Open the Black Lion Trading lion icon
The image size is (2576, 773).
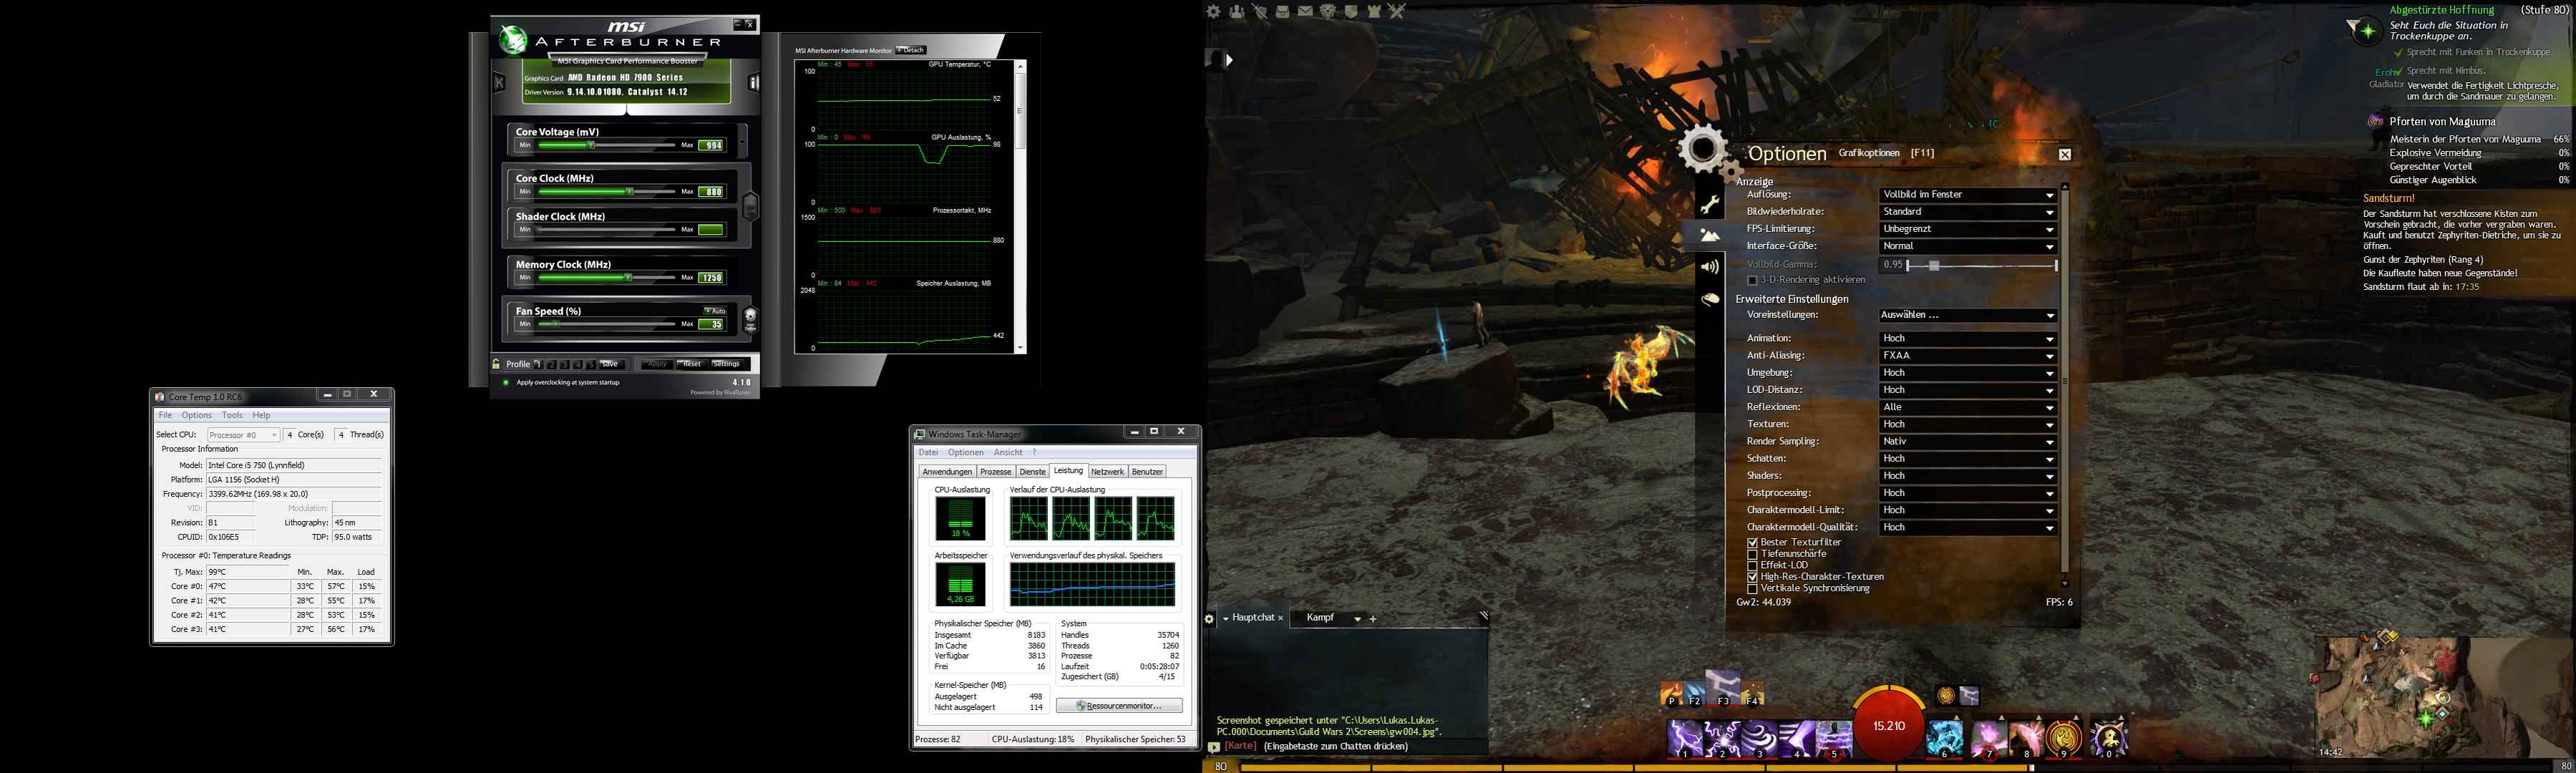tap(1328, 11)
